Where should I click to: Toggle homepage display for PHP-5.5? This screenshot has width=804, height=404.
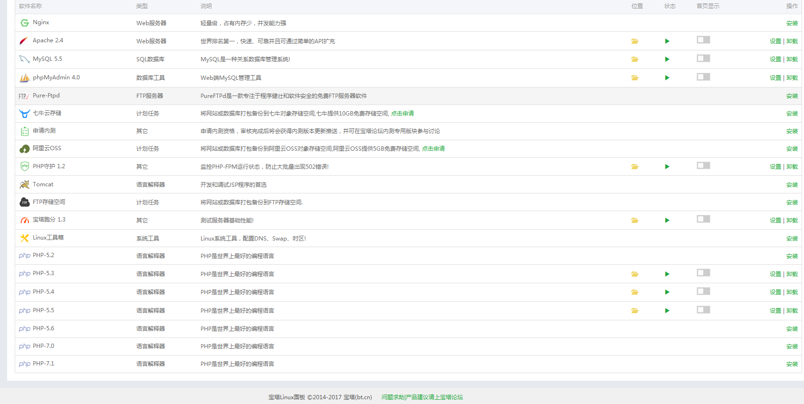[x=704, y=310]
